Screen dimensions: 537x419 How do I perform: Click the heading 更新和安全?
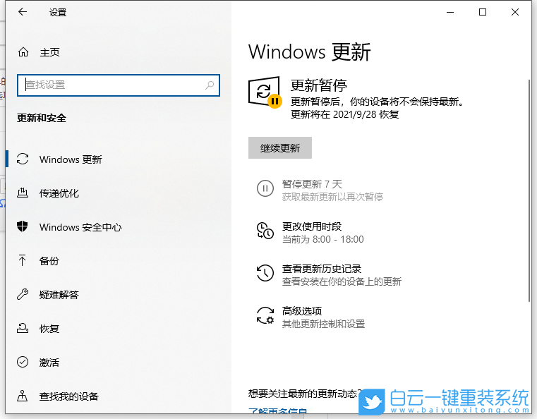pyautogui.click(x=42, y=118)
